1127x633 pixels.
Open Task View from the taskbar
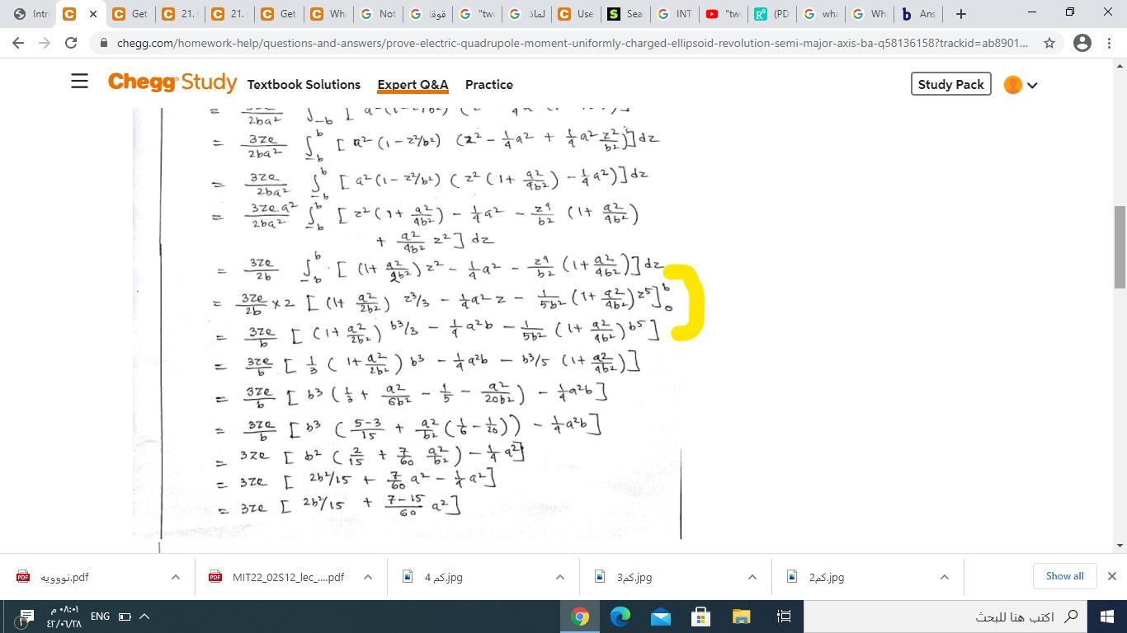(783, 616)
